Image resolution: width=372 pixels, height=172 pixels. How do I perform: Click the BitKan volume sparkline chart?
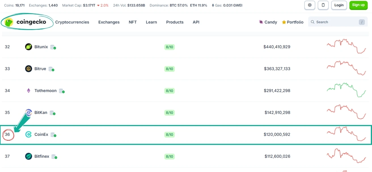[346, 112]
